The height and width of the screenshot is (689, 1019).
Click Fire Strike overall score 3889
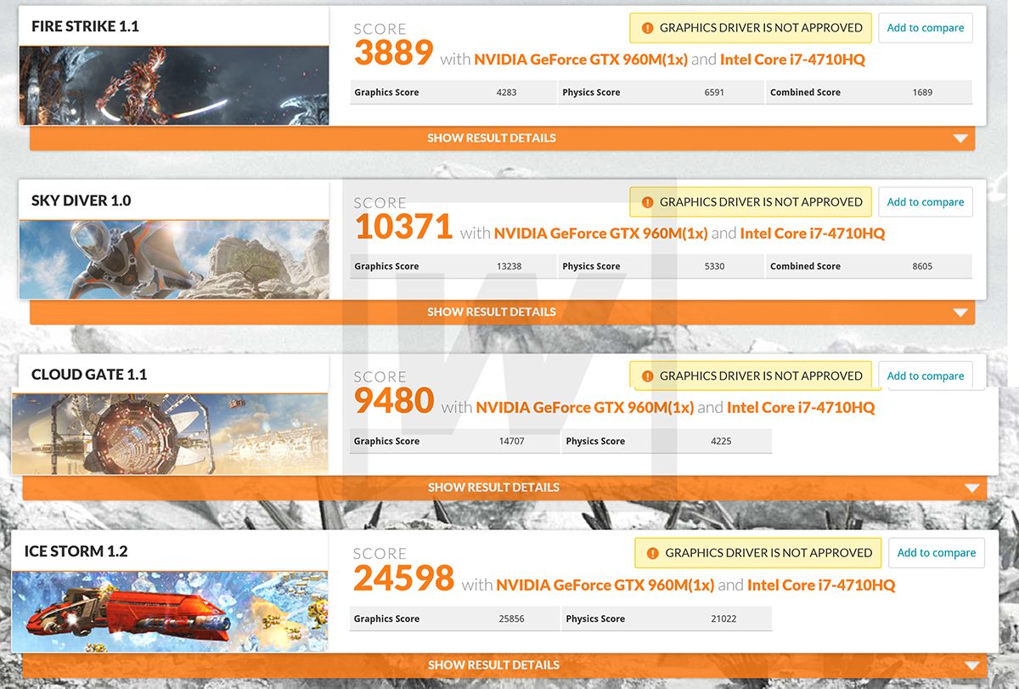pos(394,54)
